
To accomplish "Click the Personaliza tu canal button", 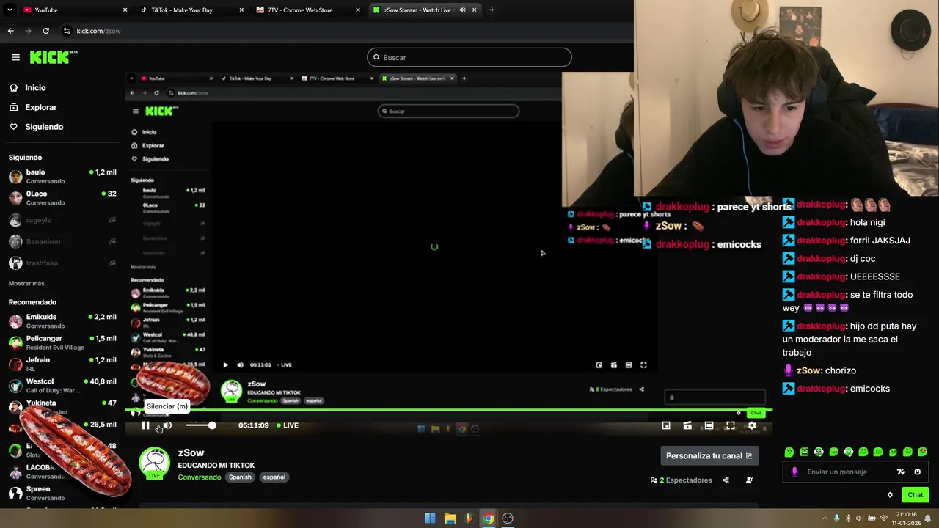I will point(709,455).
